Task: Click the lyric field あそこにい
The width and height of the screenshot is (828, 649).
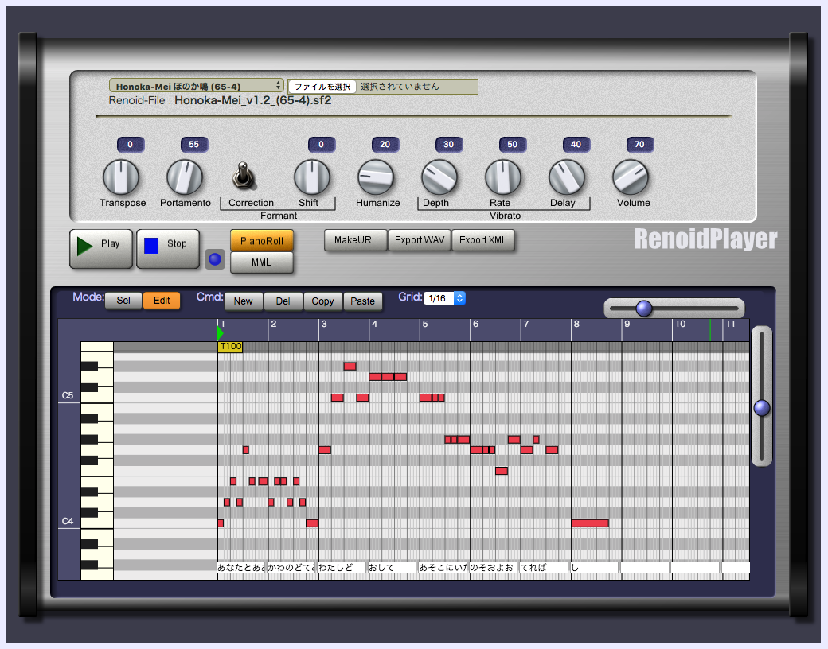Action: tap(443, 568)
